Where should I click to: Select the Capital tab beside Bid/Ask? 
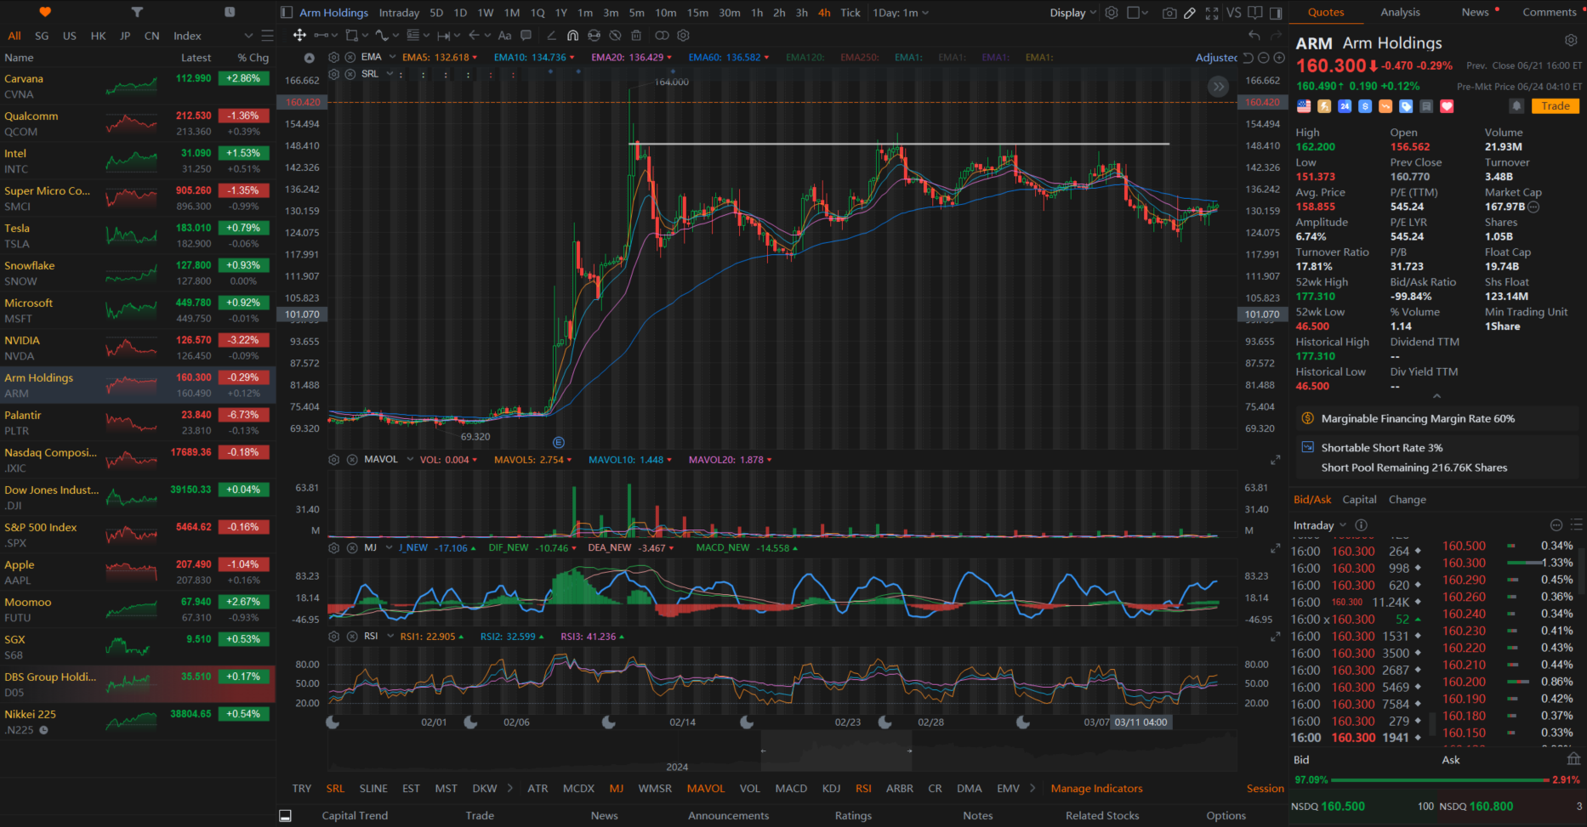pyautogui.click(x=1359, y=500)
